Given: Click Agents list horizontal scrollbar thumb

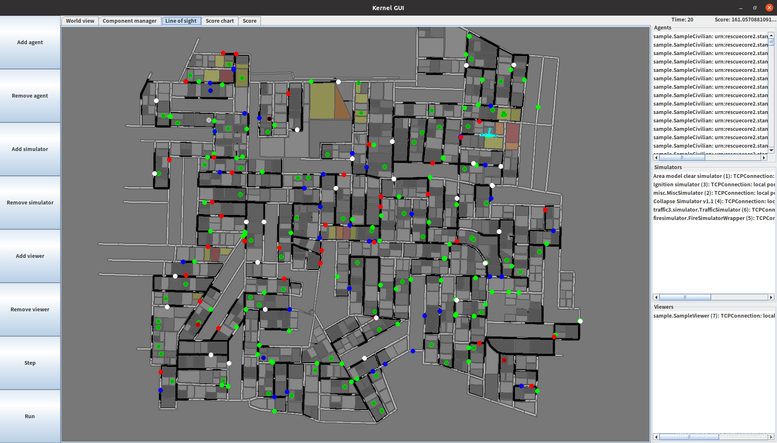Looking at the screenshot, I should click(682, 158).
